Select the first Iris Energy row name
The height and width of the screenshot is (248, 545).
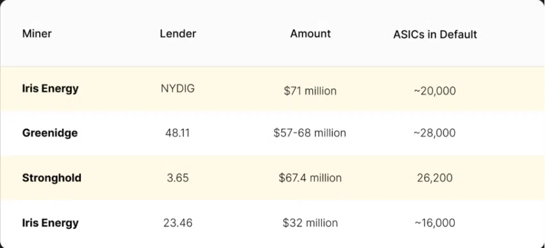(x=51, y=89)
